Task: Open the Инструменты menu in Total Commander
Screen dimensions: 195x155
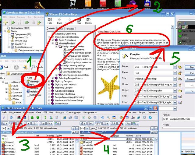Action: [x=90, y=112]
